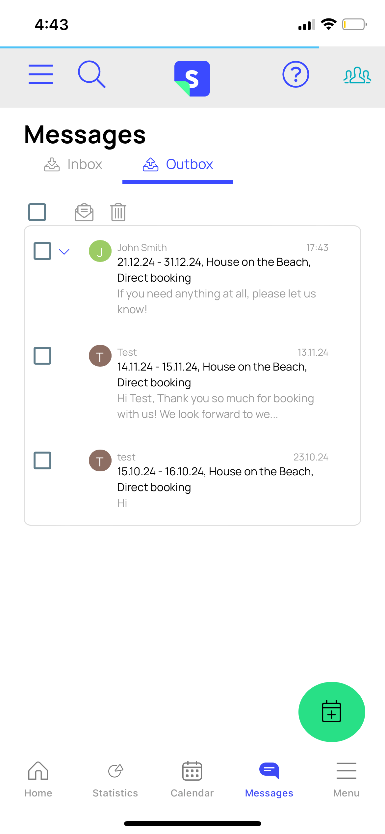Screen dimensions: 385x834
Task: Open the hamburger menu in top bar
Action: click(x=40, y=74)
